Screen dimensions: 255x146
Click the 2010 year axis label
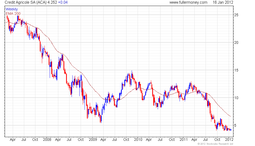[x=138, y=140]
